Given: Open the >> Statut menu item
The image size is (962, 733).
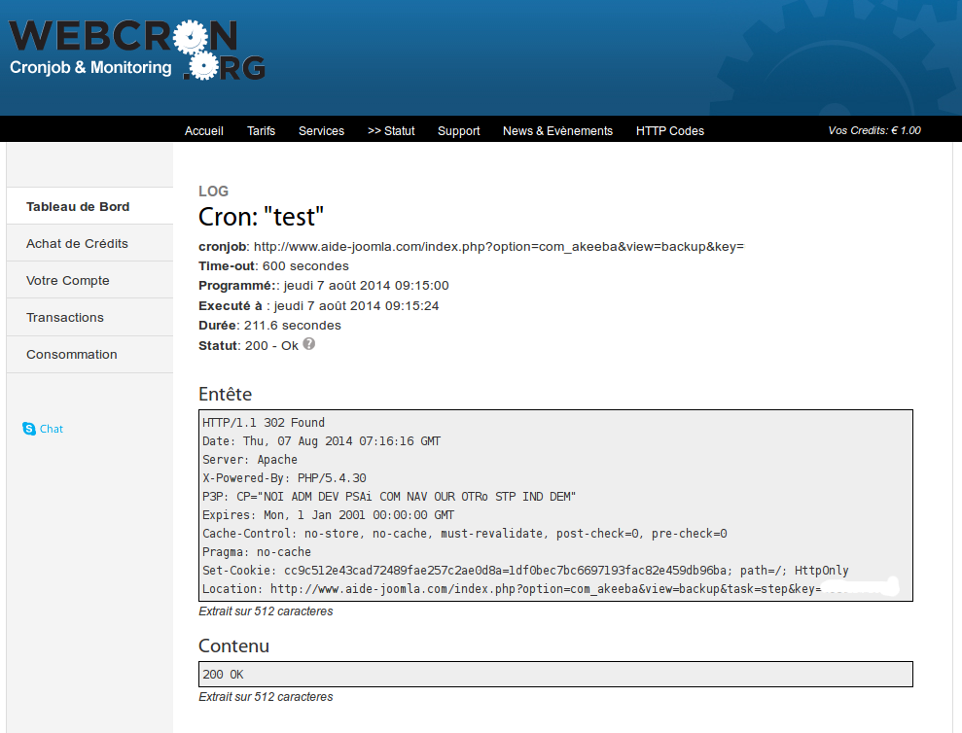Looking at the screenshot, I should 391,131.
